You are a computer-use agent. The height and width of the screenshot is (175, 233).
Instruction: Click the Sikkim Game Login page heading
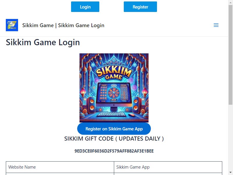pos(43,42)
